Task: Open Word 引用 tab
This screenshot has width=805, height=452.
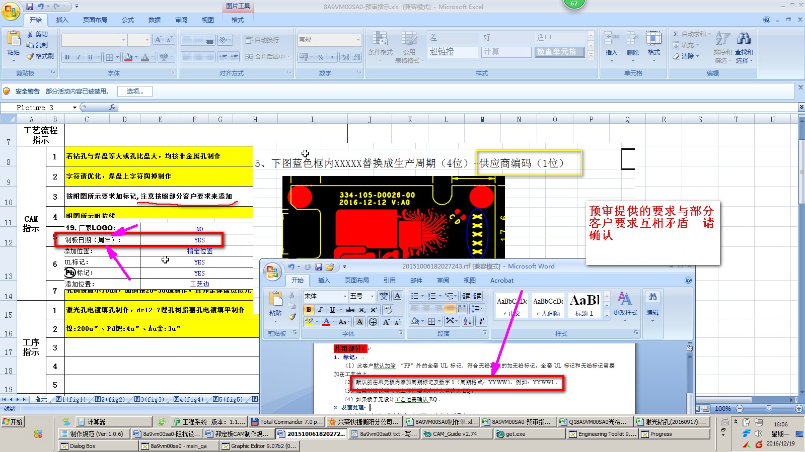Action: tap(390, 281)
